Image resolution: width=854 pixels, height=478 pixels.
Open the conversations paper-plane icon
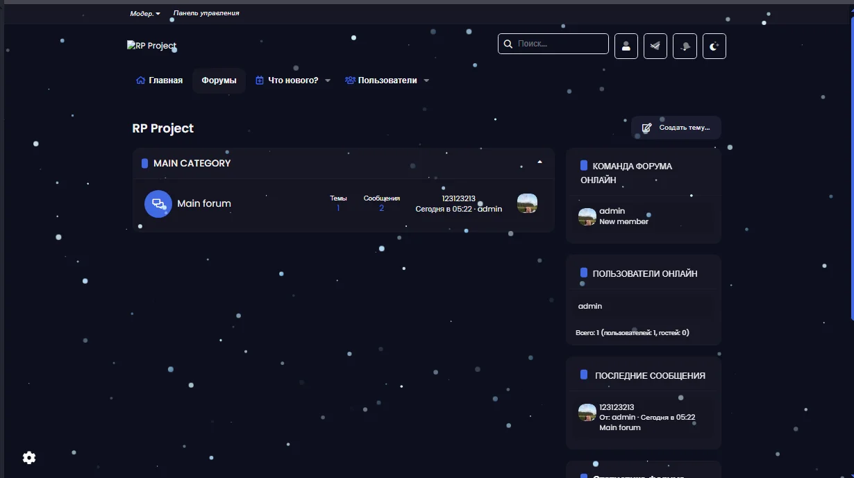[655, 46]
